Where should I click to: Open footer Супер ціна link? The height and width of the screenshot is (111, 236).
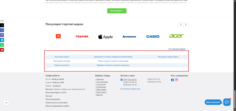click(x=100, y=85)
